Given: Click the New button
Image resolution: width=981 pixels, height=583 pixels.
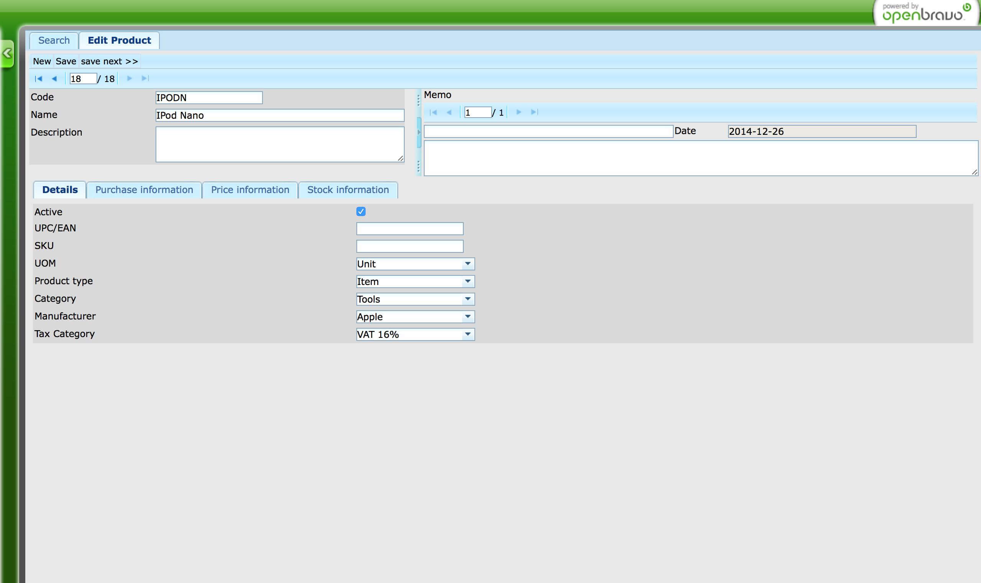Looking at the screenshot, I should click(x=42, y=61).
